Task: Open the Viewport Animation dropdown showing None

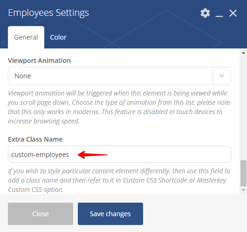Action: 120,76
